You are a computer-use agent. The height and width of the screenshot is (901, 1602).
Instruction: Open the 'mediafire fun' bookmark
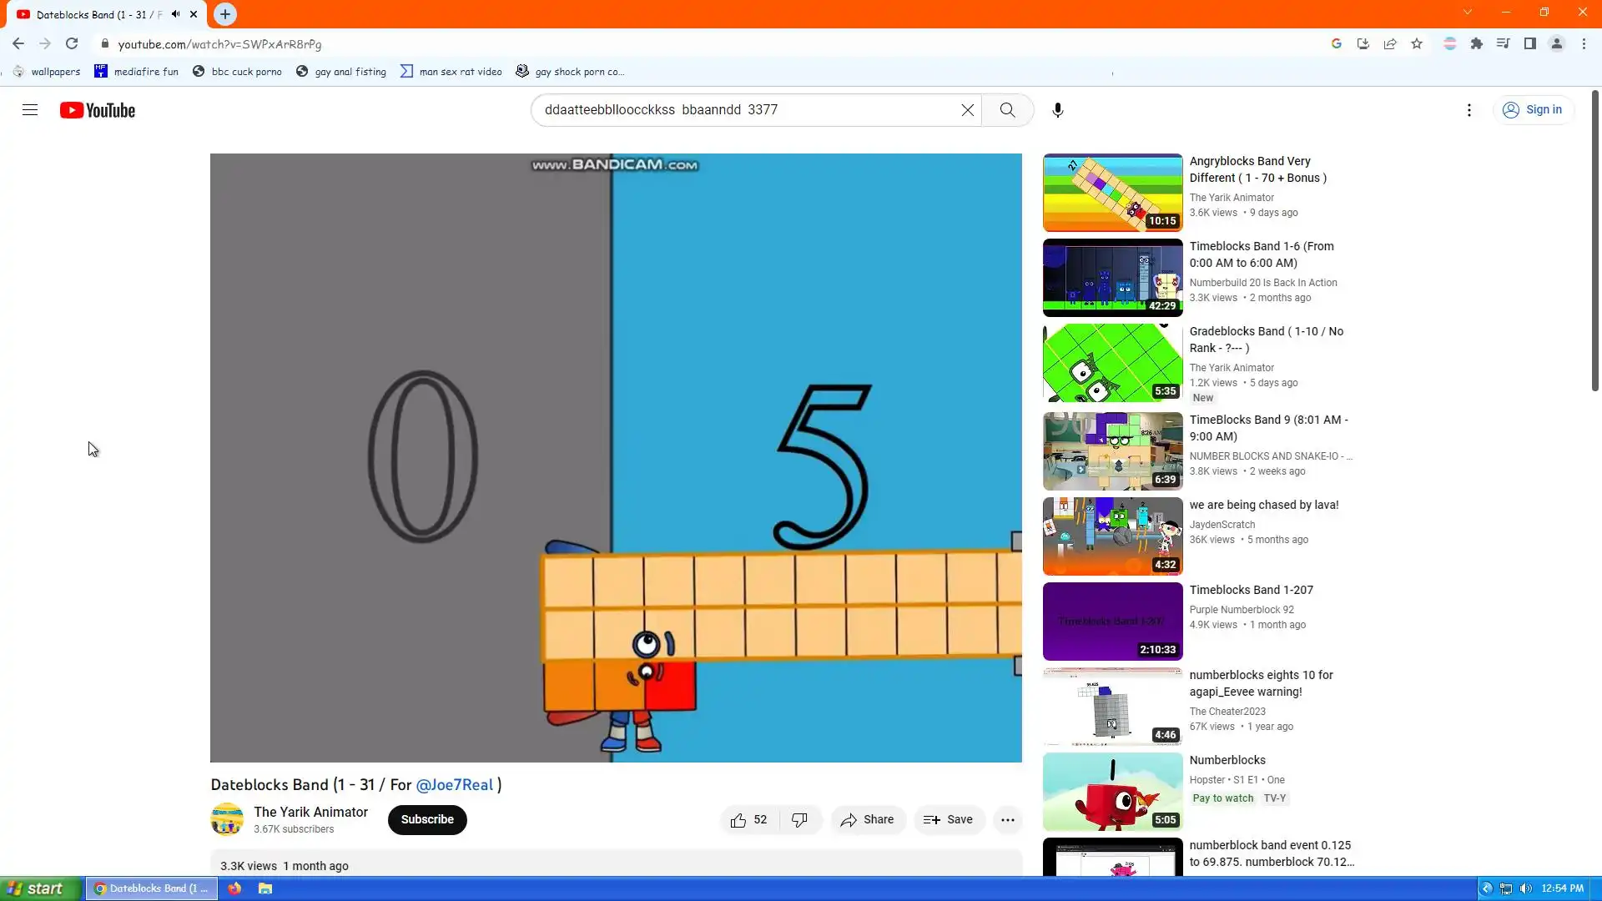coord(137,72)
